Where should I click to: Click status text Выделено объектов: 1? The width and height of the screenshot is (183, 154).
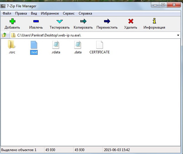(19, 150)
